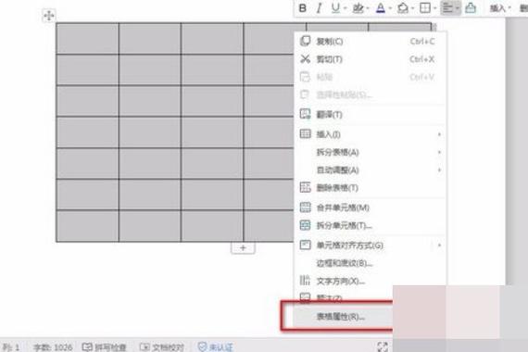Image resolution: width=528 pixels, height=352 pixels.
Task: Apply cell shading fill bucket
Action: coord(403,8)
